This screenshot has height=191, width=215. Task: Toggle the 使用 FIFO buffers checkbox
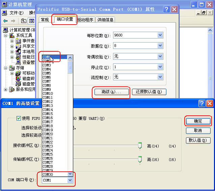(x=19, y=118)
